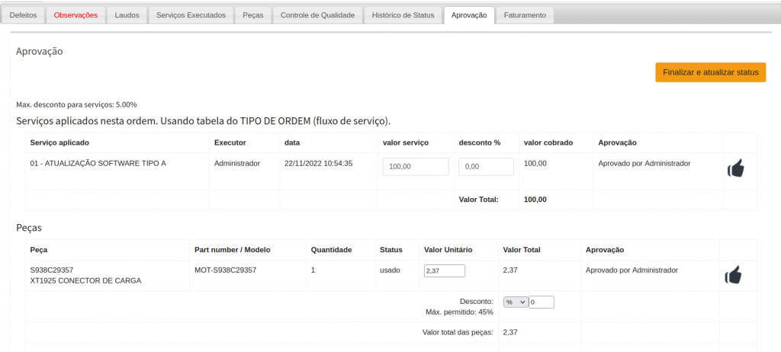Click the Valor Unitário field for part
This screenshot has height=352, width=781.
445,270
